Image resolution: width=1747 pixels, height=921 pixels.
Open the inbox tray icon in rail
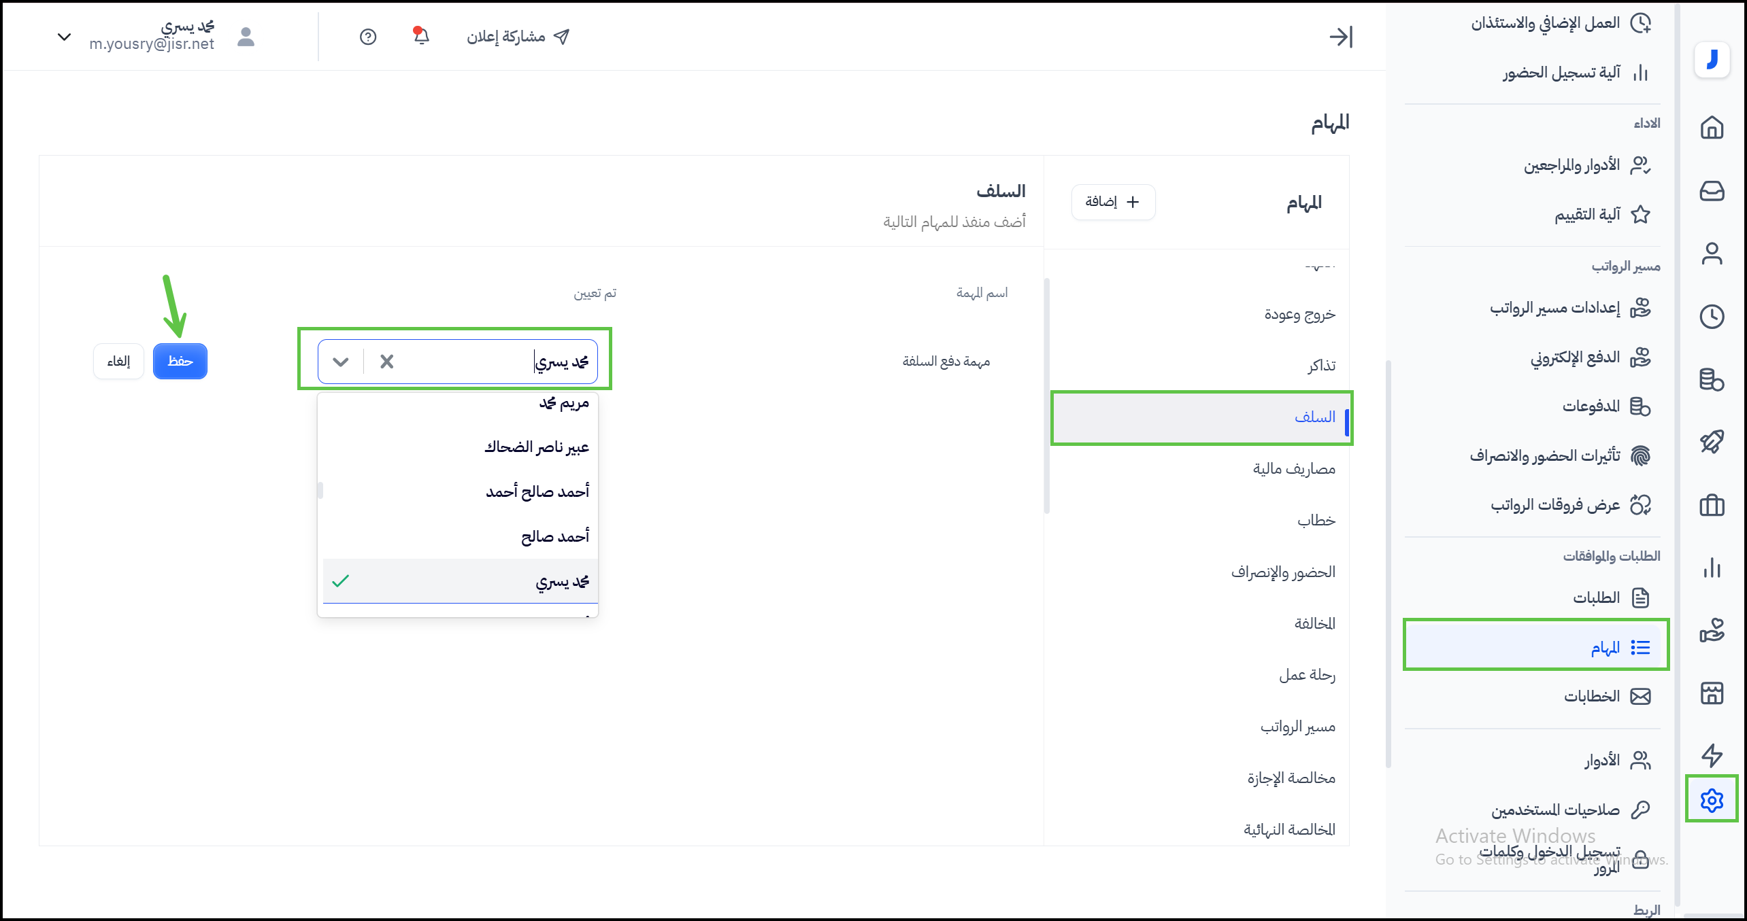[1712, 191]
